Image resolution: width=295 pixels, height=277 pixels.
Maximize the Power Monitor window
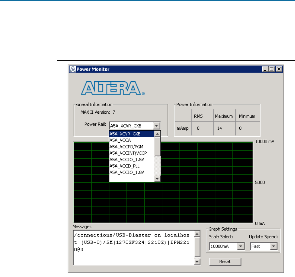272,69
